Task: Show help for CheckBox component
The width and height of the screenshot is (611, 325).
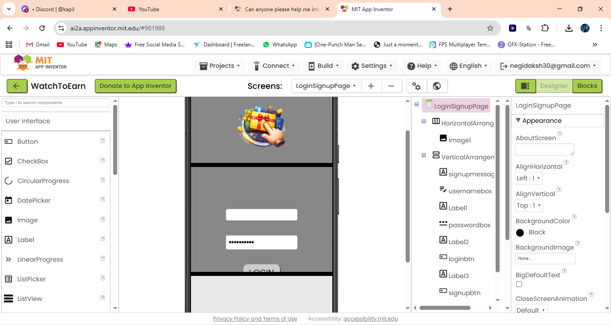Action: coord(102,160)
